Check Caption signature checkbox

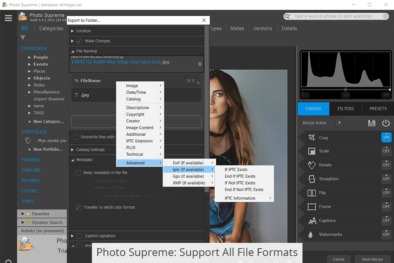pyautogui.click(x=79, y=236)
